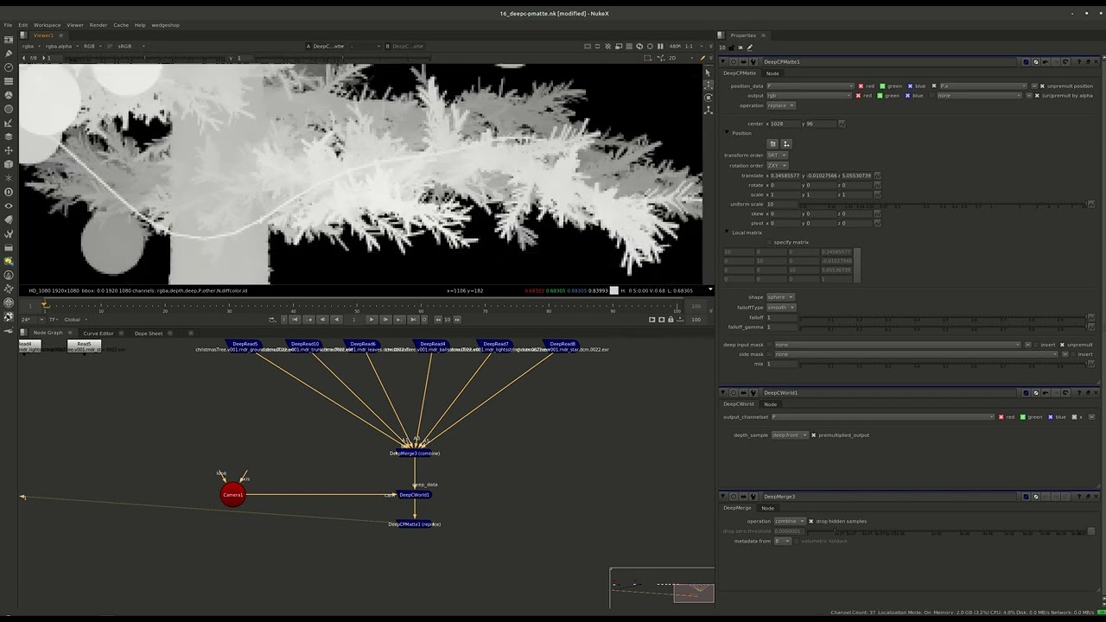Toggle output blue channel checkbox
Viewport: 1106px width, 622px height.
pyautogui.click(x=907, y=95)
